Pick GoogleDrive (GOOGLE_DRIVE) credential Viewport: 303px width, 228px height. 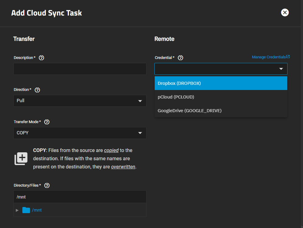pos(221,111)
